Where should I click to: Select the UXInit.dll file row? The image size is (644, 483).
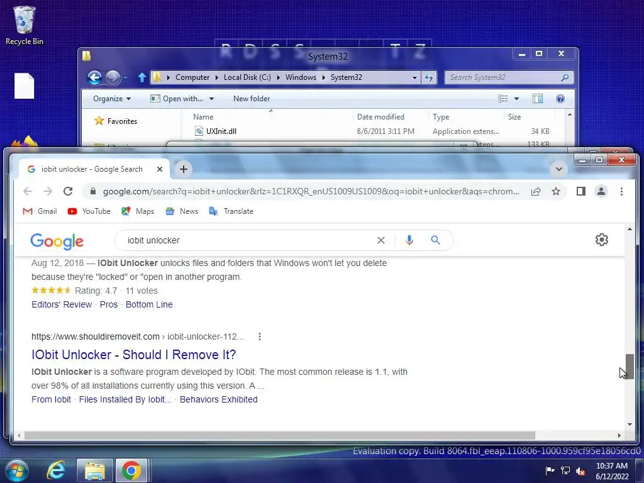[372, 131]
